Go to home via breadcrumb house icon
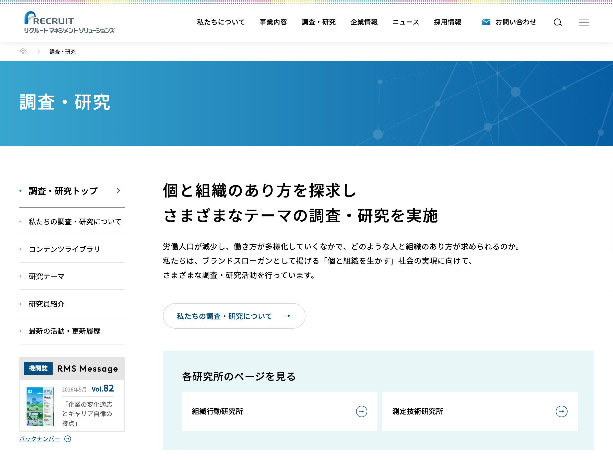This screenshot has width=613, height=460. tap(23, 51)
